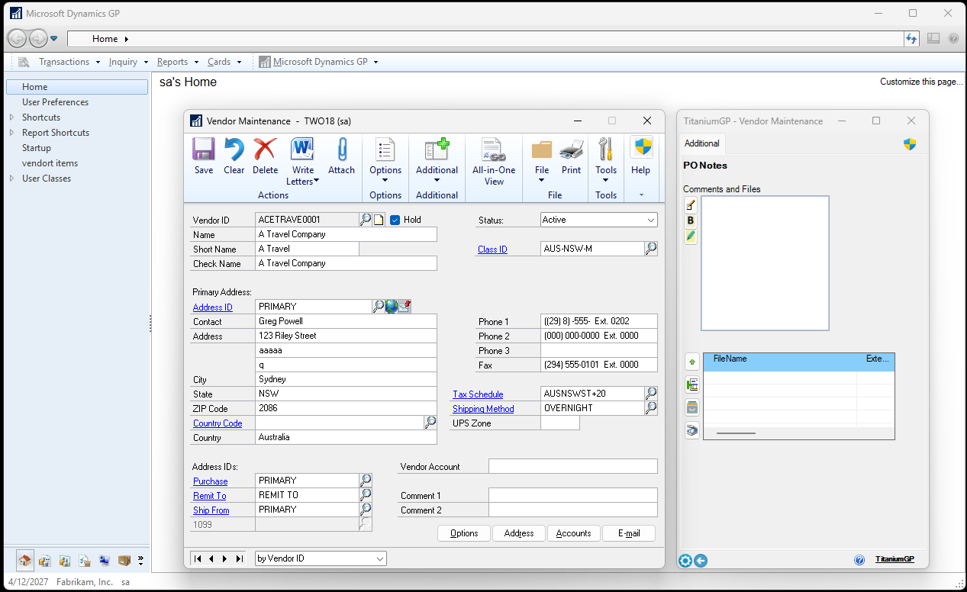Click the TitaniumGP blue help icon

(859, 560)
